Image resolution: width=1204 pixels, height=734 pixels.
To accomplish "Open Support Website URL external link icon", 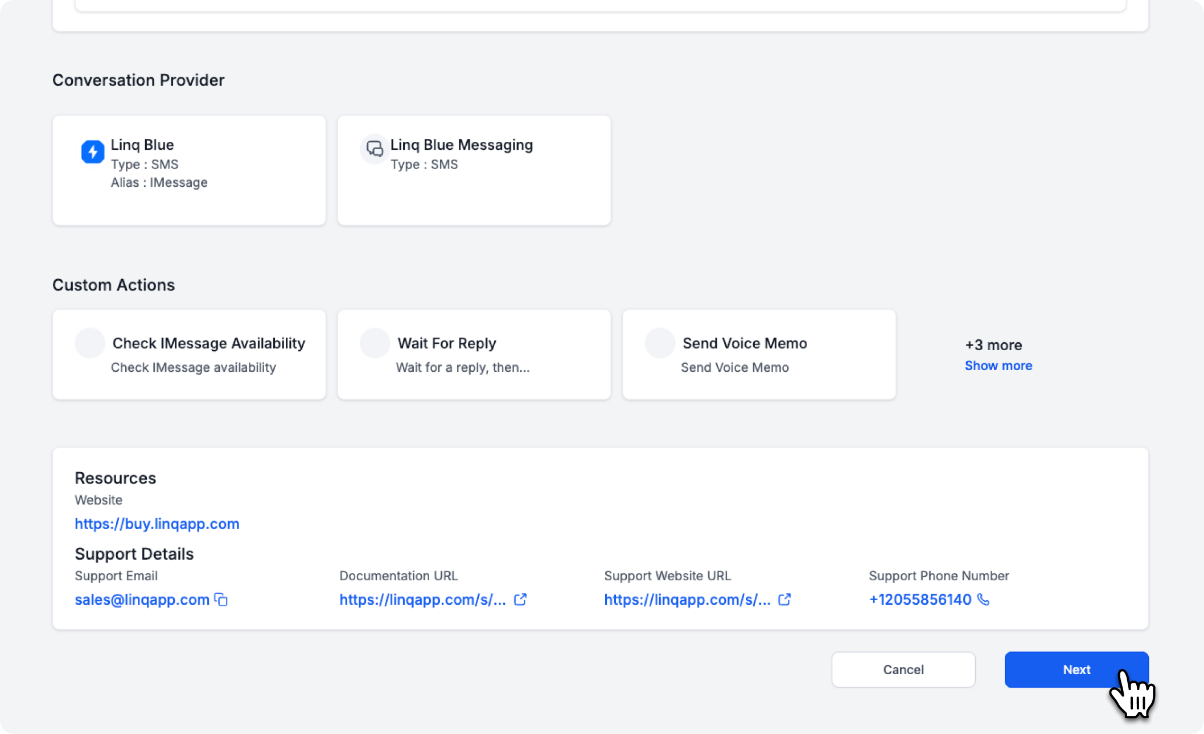I will coord(784,600).
